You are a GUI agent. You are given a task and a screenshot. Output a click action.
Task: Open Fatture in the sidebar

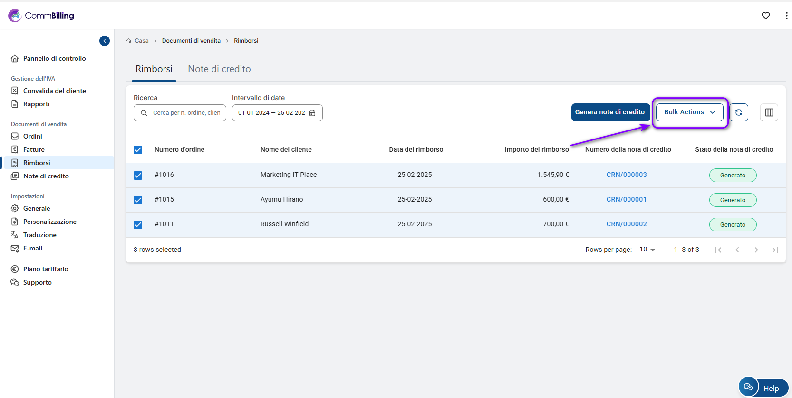coord(34,149)
